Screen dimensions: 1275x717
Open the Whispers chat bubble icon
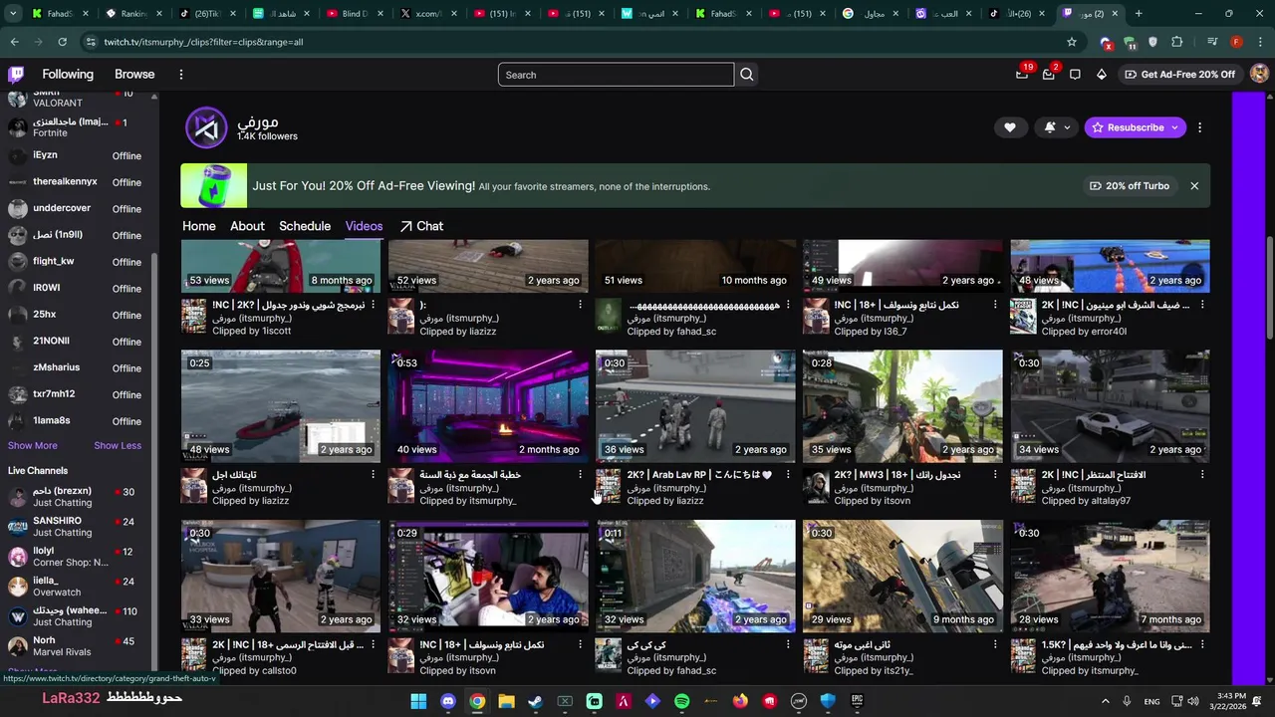pos(1075,75)
